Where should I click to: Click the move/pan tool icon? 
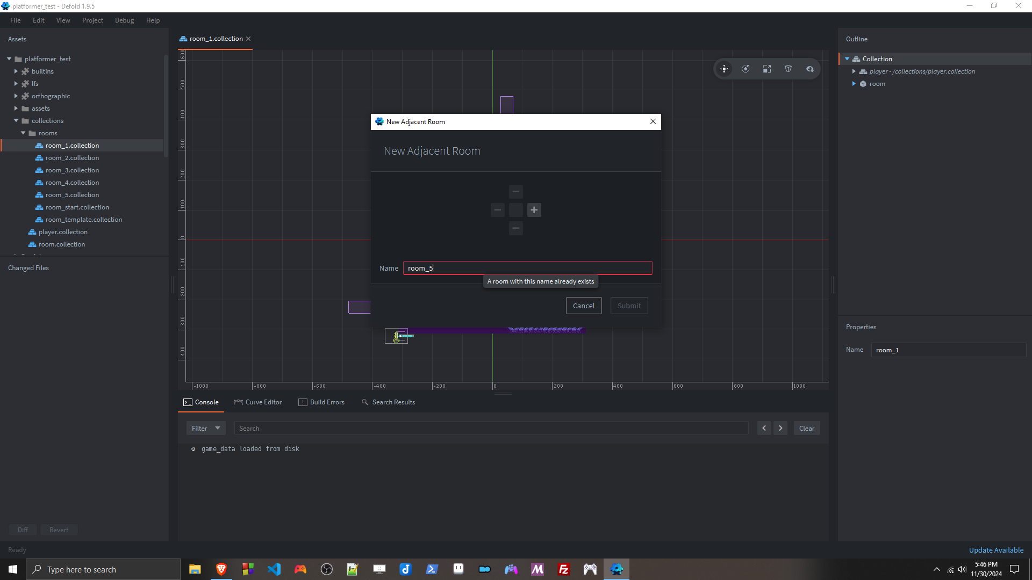click(x=723, y=69)
